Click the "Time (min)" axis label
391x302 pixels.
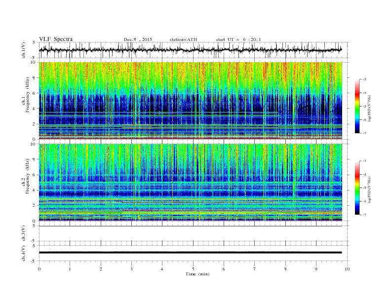coord(197,274)
